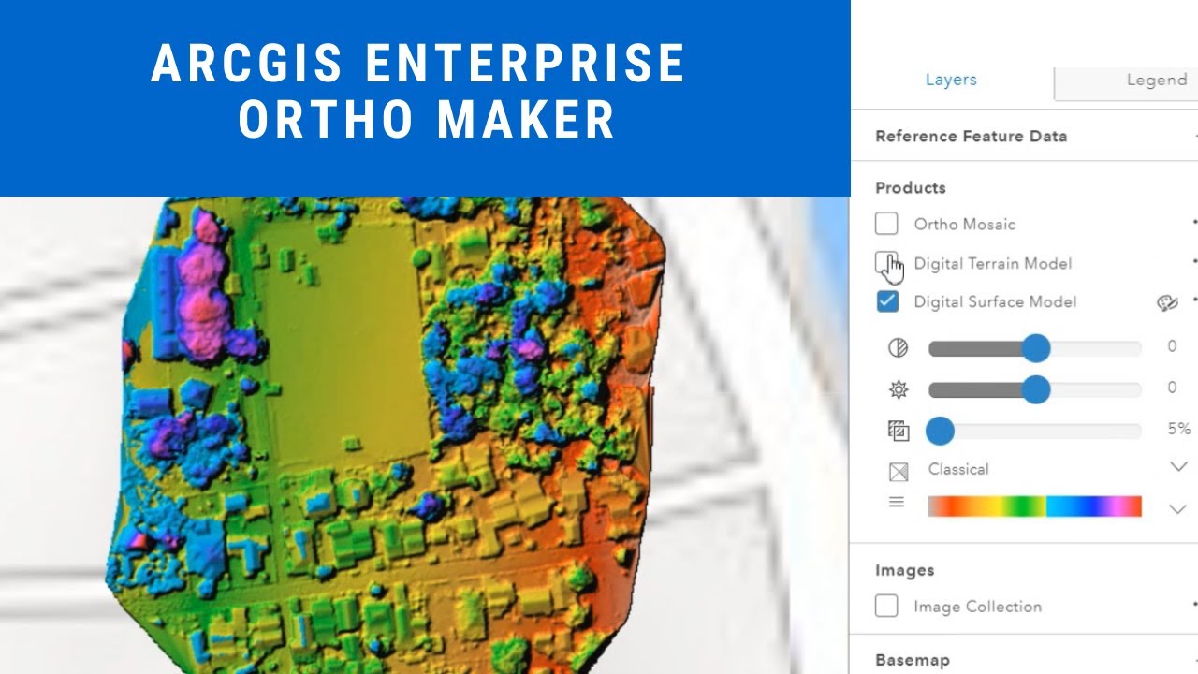Enable the Digital Terrain Model checkbox
The image size is (1198, 674).
pos(886,263)
